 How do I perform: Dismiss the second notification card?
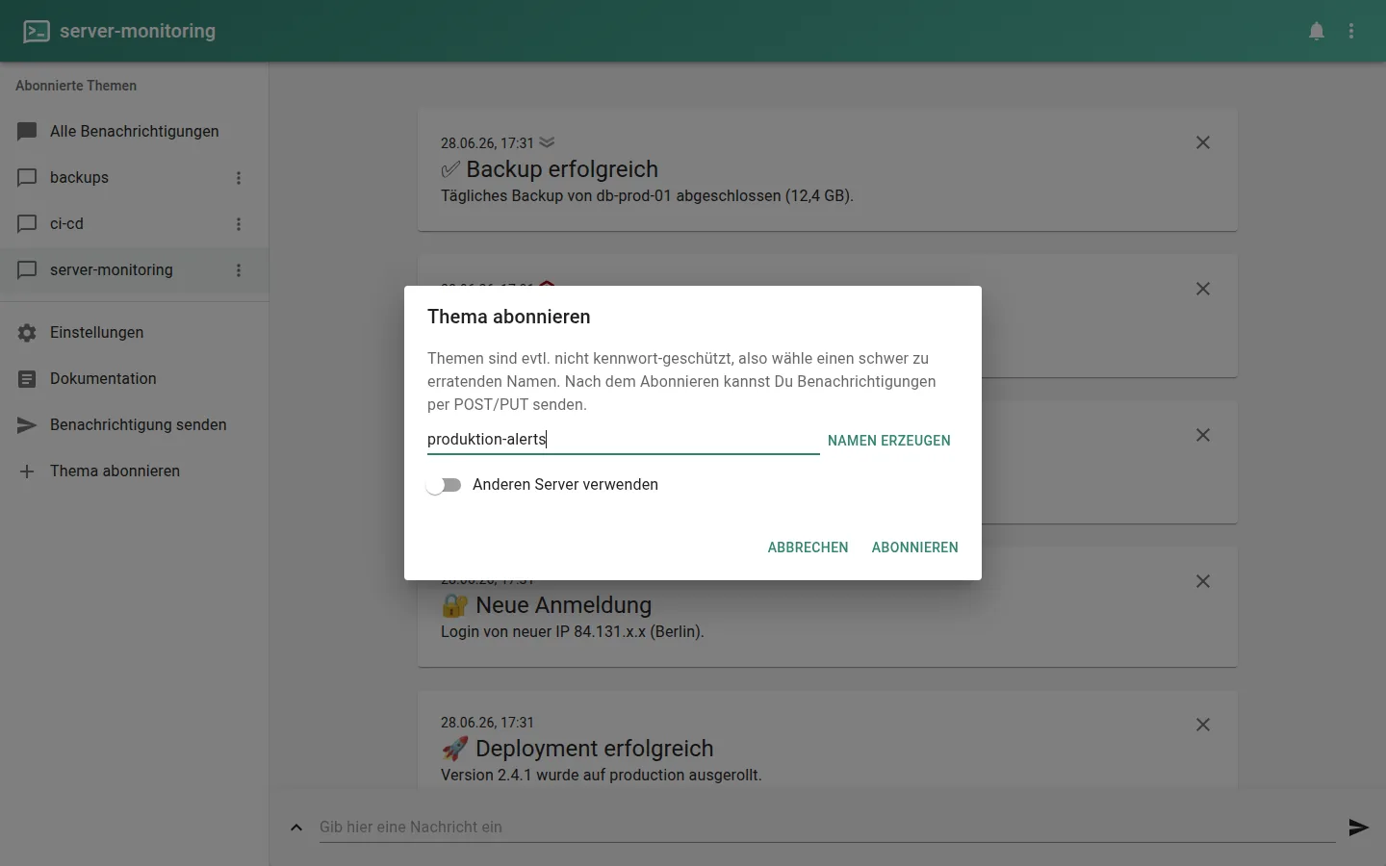(1203, 289)
